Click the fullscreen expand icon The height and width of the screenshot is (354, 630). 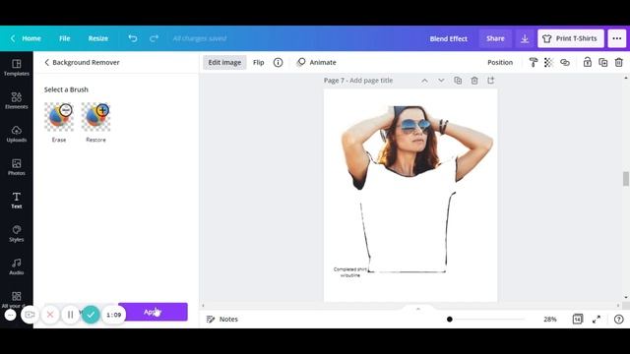597,319
